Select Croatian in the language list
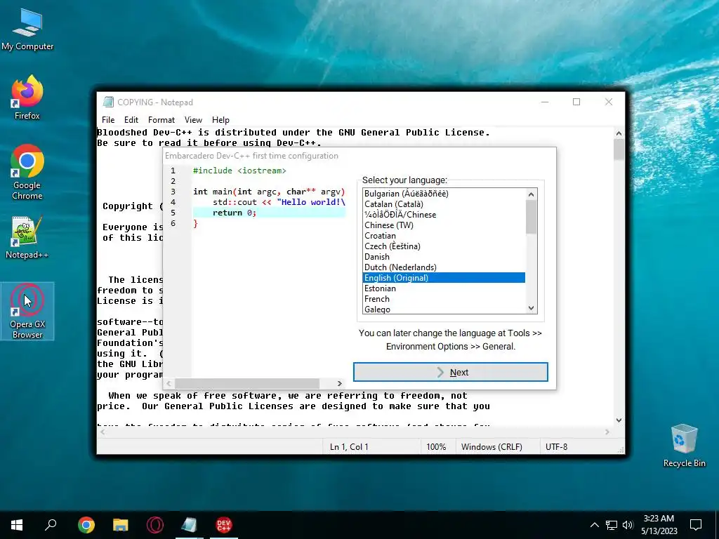 [444, 236]
